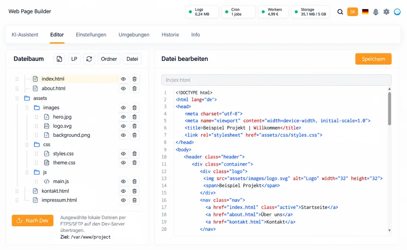The width and height of the screenshot is (407, 250).
Task: Delete impressum.html with trash icon
Action: pos(134,200)
